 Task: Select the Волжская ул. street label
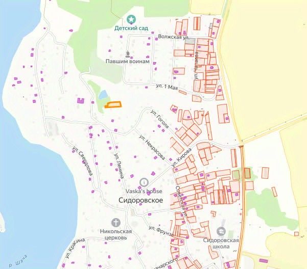(x=174, y=37)
